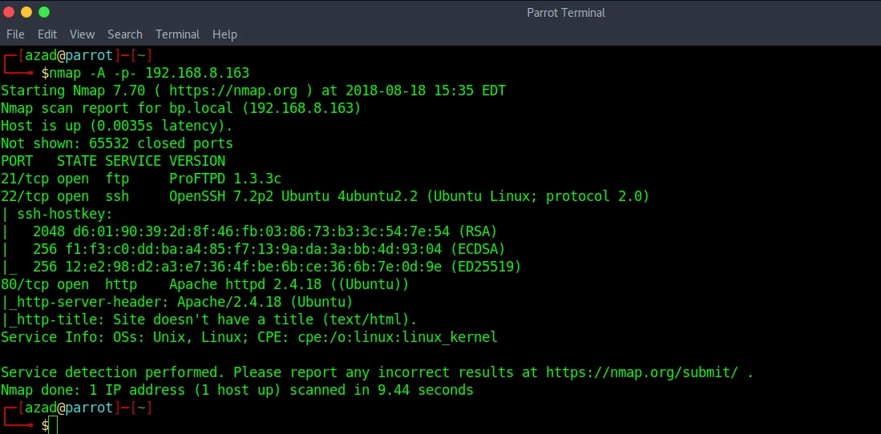Click the https://nmap.org/submit/ link
Viewport: 881px width, 434px height.
[x=641, y=372]
